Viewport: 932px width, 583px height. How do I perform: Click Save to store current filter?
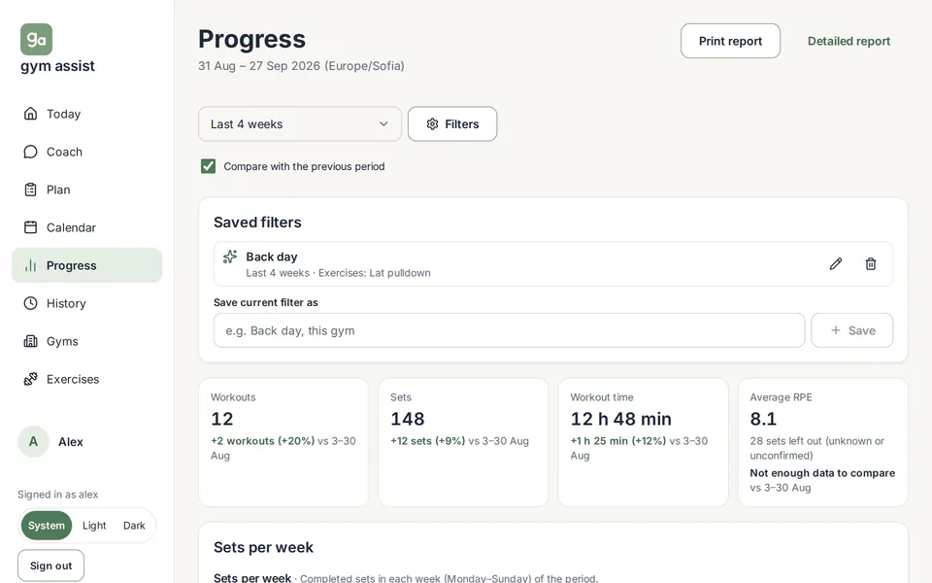tap(851, 330)
